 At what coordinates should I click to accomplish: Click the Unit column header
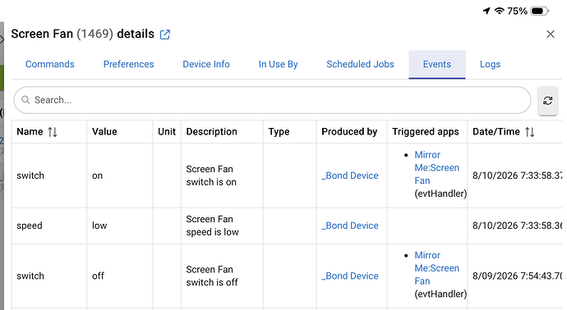[x=167, y=132]
